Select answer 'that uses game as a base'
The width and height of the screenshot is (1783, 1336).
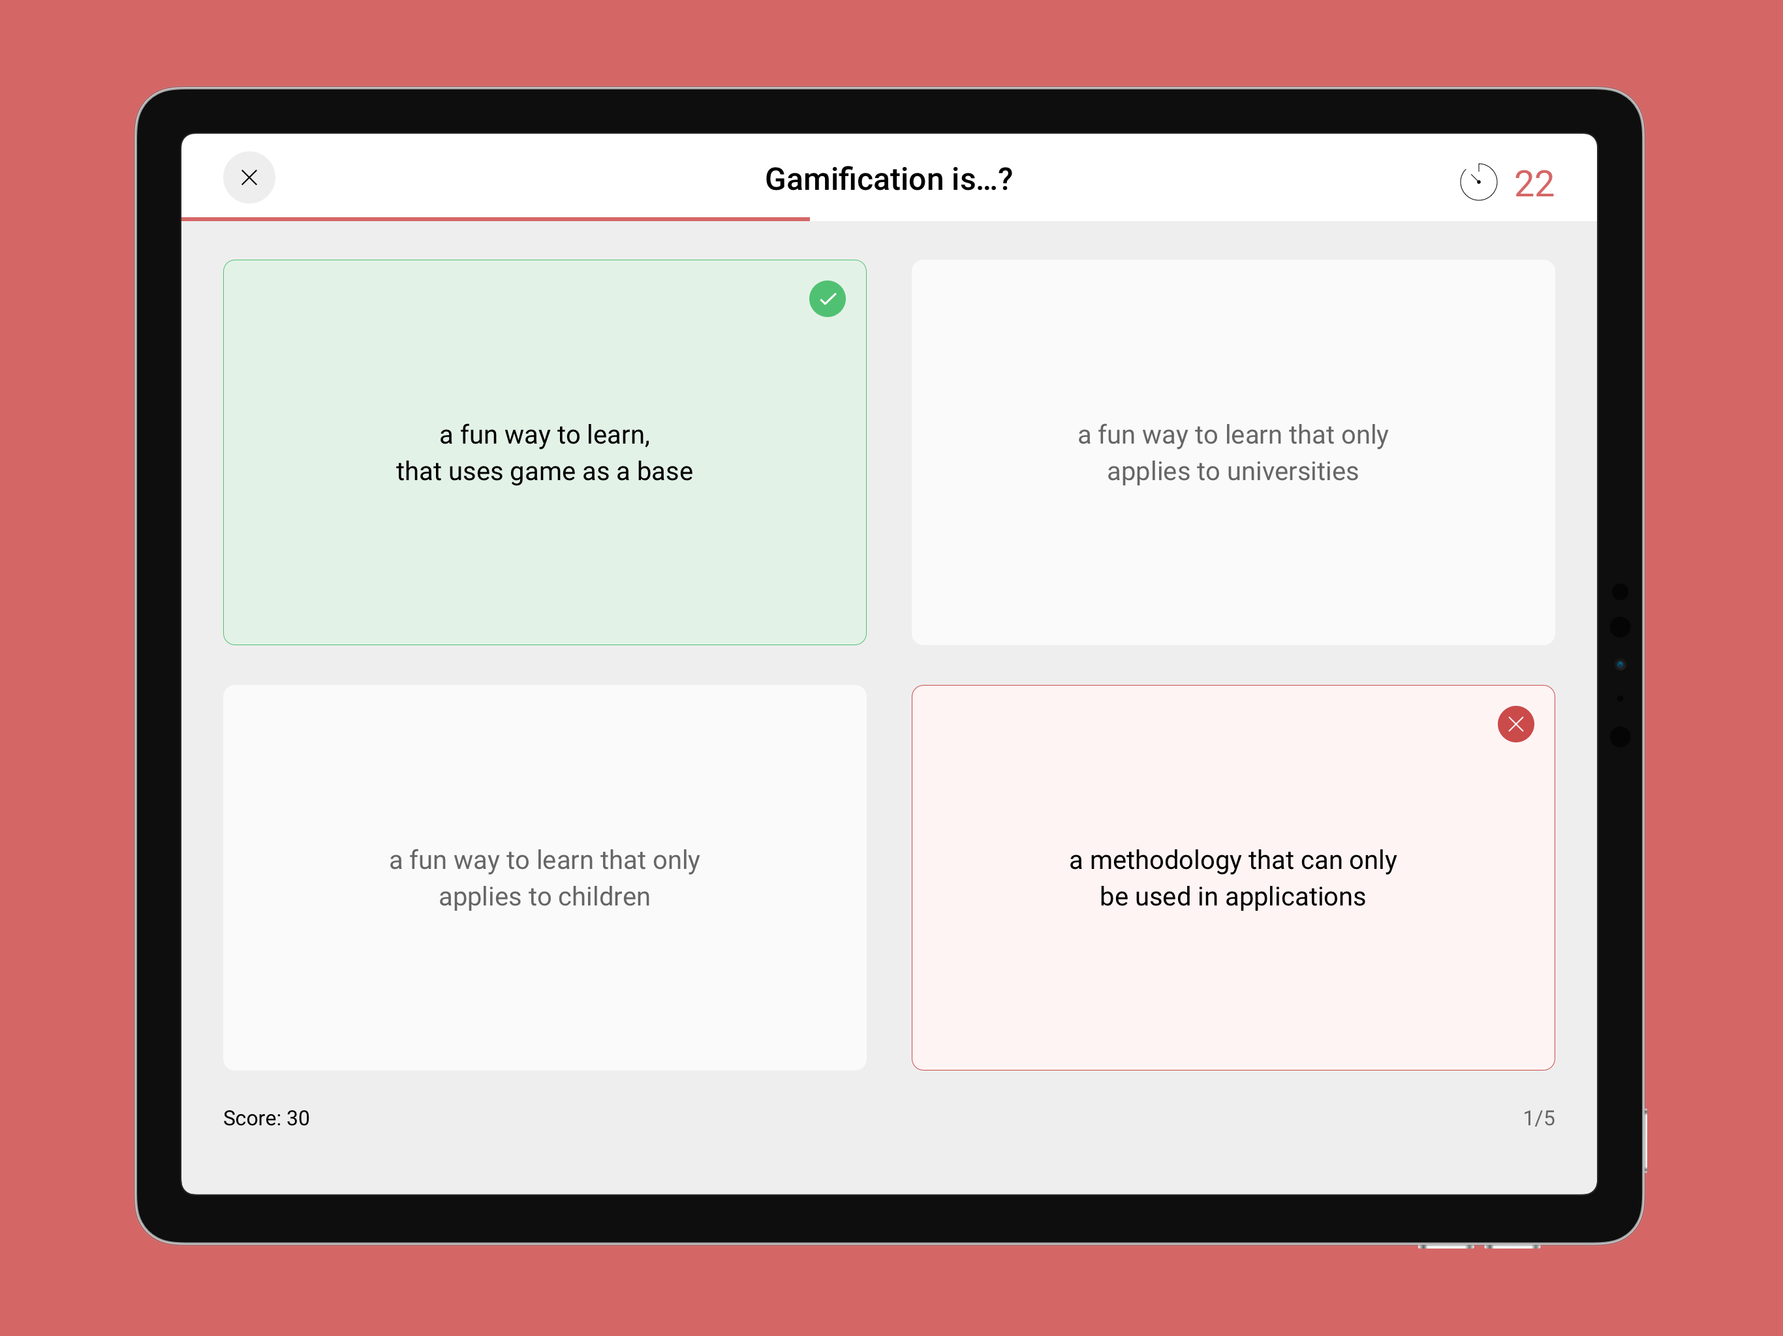pos(545,452)
